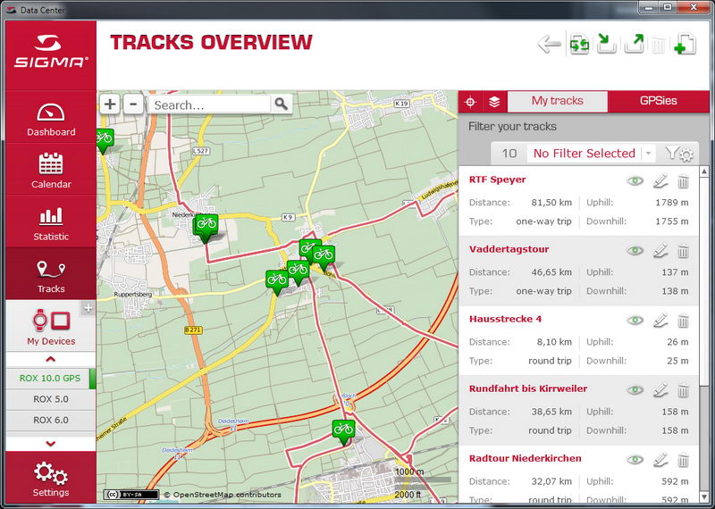The image size is (715, 509).
Task: Toggle visibility of Rundfahrt bis Kirrweiler
Action: click(x=635, y=390)
